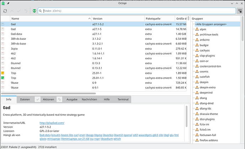Click the magnifier icon in search field
This screenshot has width=245, height=149.
pyautogui.click(x=40, y=11)
